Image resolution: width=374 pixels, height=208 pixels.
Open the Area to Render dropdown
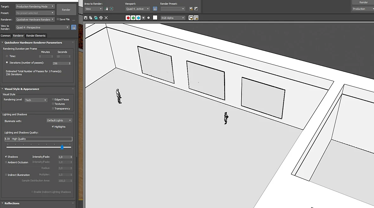pos(93,9)
